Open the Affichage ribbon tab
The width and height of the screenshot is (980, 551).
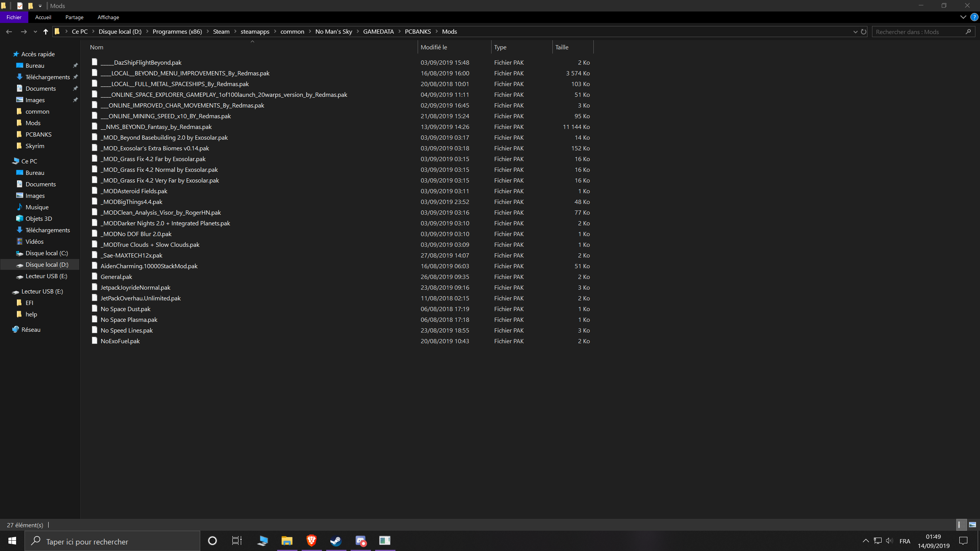[x=108, y=17]
